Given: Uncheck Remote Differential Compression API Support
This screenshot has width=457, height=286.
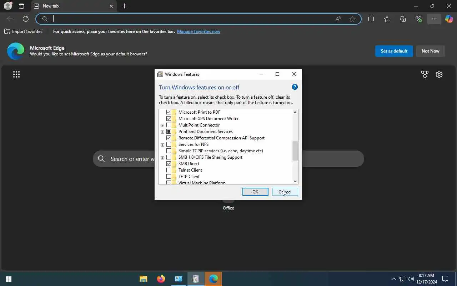Looking at the screenshot, I should 169,138.
